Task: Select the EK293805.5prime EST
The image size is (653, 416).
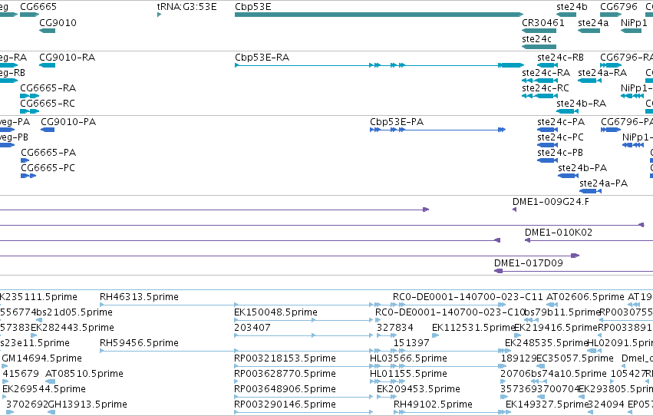Action: tap(582, 398)
